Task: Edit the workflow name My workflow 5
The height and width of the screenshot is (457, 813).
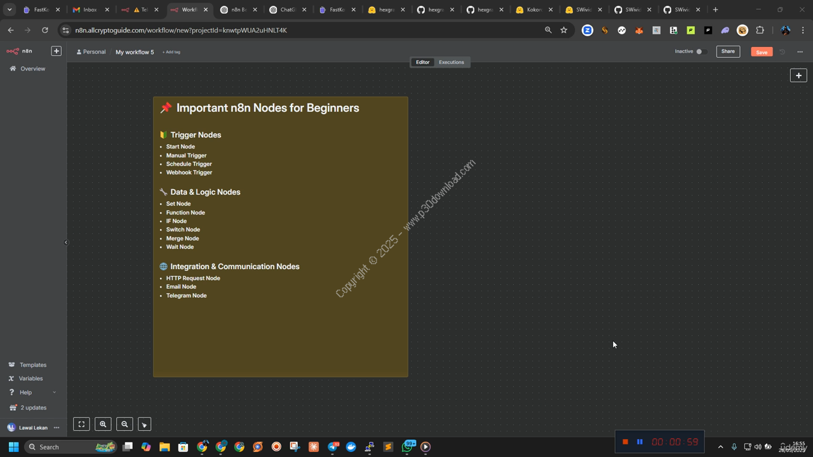Action: coord(135,52)
